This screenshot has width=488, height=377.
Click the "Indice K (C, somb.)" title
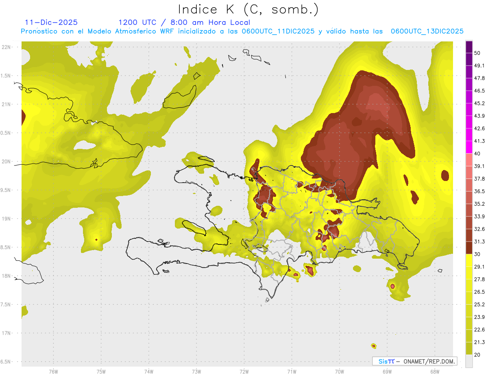click(x=248, y=9)
